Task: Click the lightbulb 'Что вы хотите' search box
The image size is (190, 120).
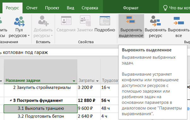Action: (176, 8)
